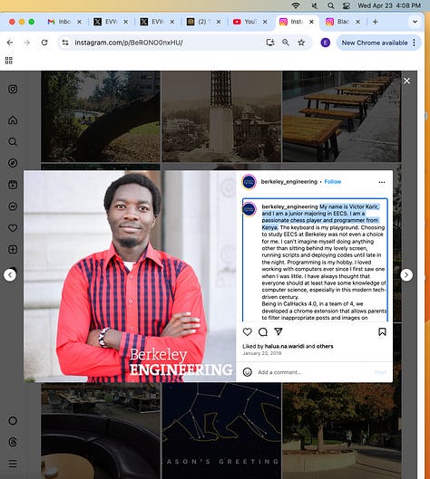Open Messenger icon in sidebar
This screenshot has height=479, width=430.
point(13,206)
